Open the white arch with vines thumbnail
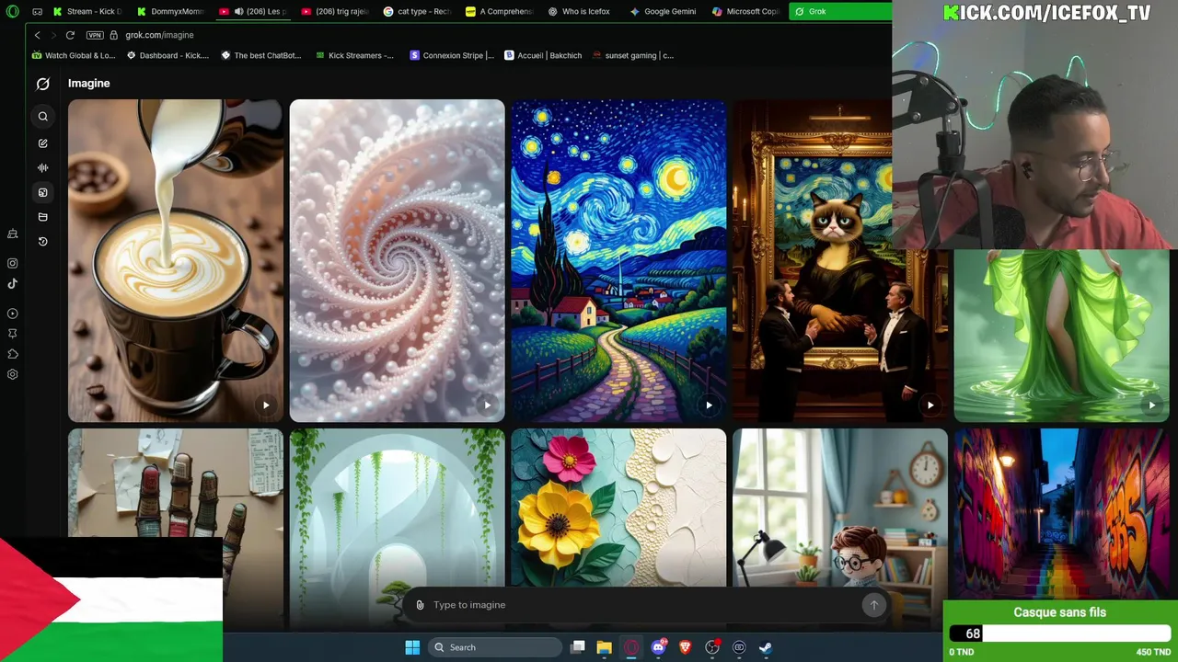This screenshot has height=662, width=1178. [x=397, y=508]
